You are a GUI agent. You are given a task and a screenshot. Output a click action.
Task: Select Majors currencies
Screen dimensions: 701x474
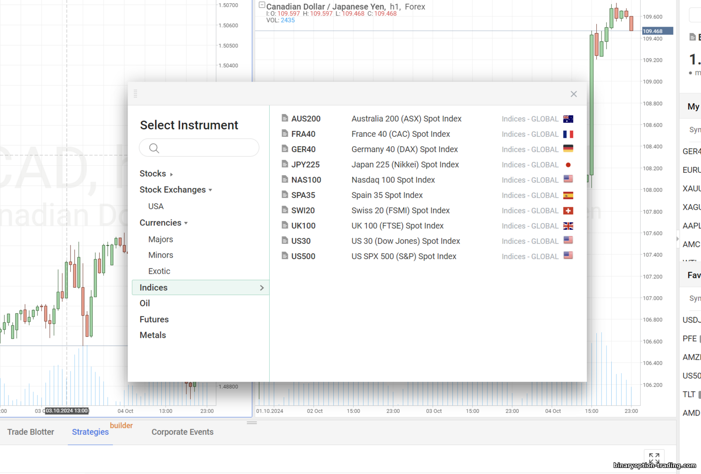160,239
